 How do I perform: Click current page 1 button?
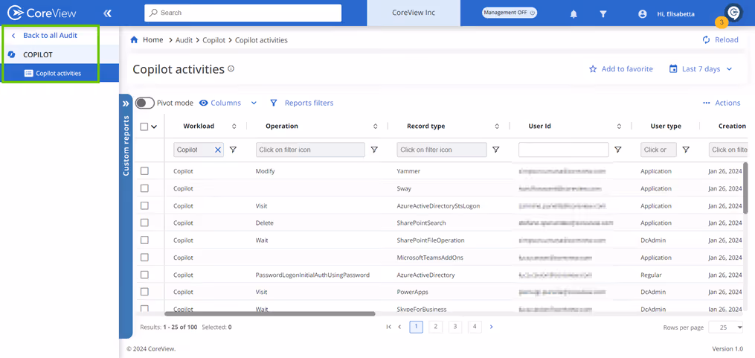(416, 327)
